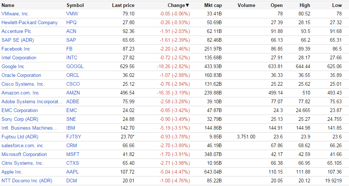This screenshot has width=349, height=186.
Task: Select the INTC ticker symbol
Action: [x=72, y=57]
